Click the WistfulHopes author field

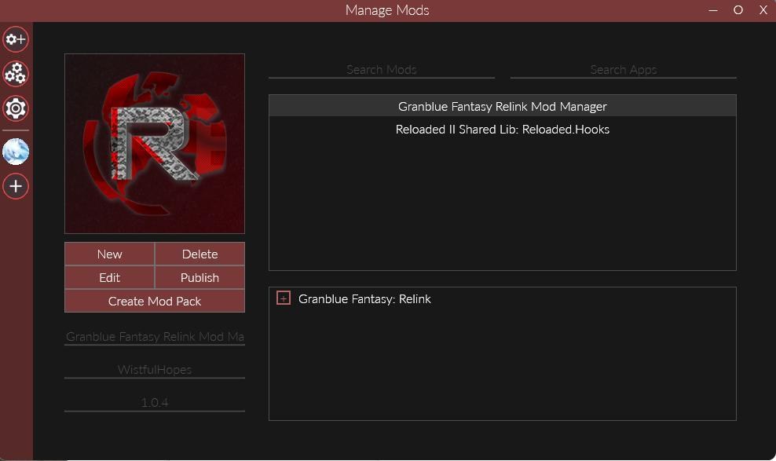[155, 369]
